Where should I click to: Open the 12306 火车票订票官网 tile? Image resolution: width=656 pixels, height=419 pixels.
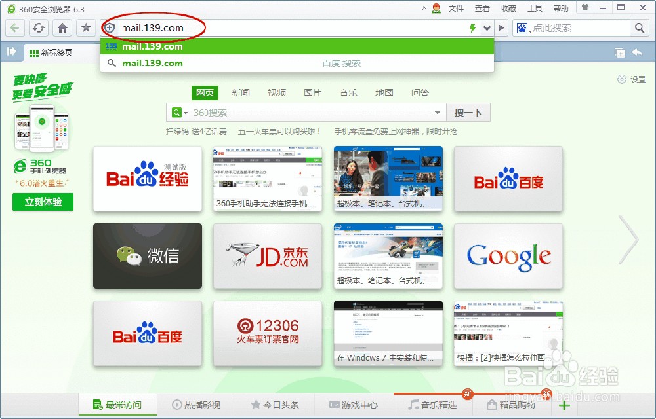[268, 333]
